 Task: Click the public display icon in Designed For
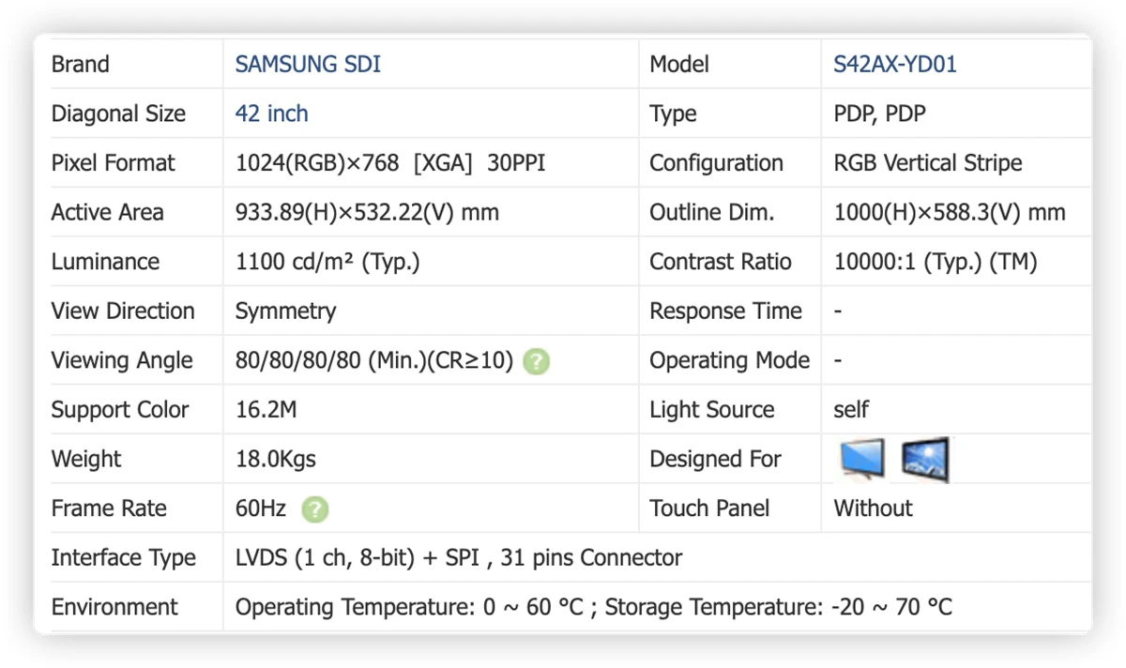[x=925, y=459]
